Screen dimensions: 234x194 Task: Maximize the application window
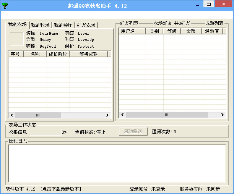click(x=209, y=4)
